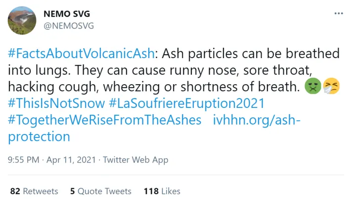View the 82 Retweets list
The height and width of the screenshot is (201, 352).
click(34, 191)
